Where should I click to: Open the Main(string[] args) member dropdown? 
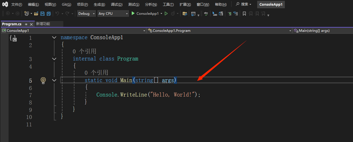[x=322, y=31]
